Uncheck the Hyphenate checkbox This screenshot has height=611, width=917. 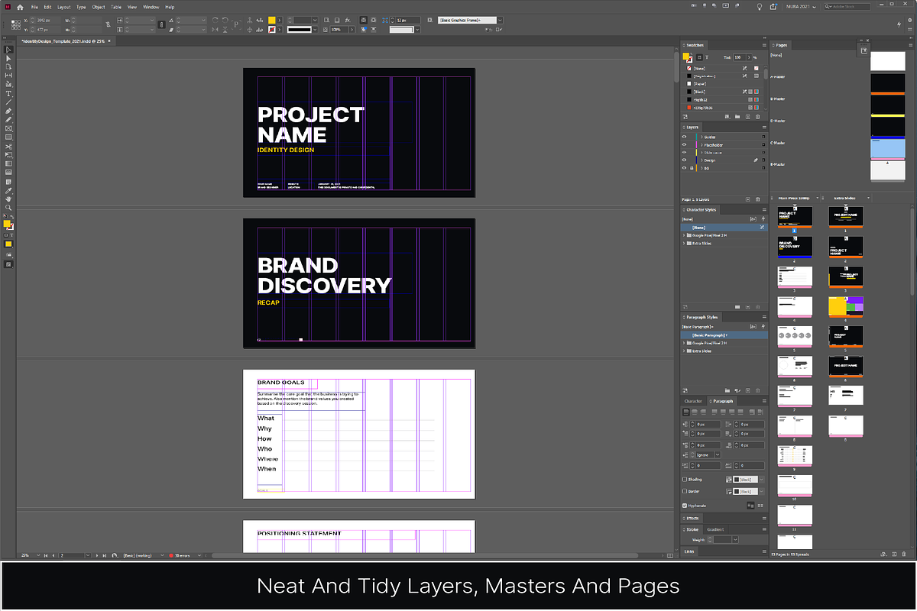(x=685, y=506)
